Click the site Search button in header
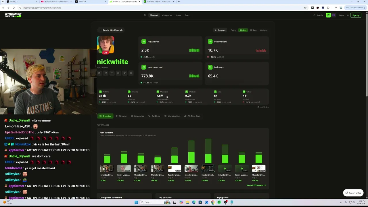Viewport: 368px width, 207px height. click(x=318, y=15)
